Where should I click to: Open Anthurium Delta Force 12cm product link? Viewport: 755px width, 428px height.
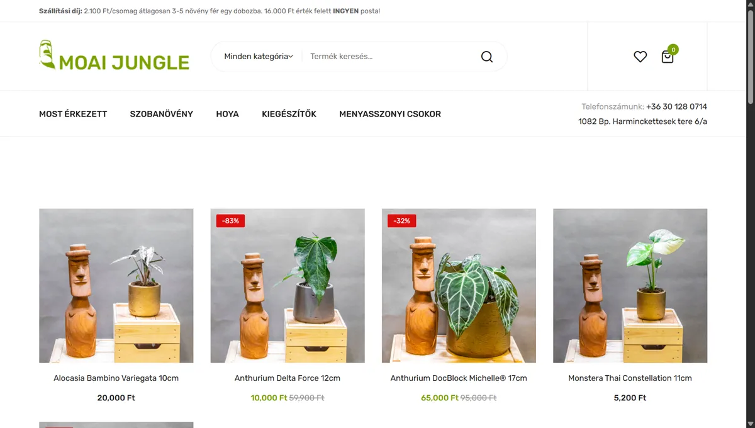288,378
